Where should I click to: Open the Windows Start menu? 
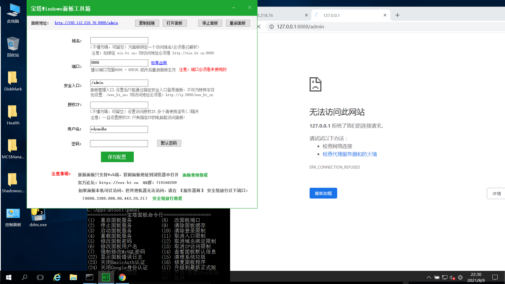tap(8, 277)
